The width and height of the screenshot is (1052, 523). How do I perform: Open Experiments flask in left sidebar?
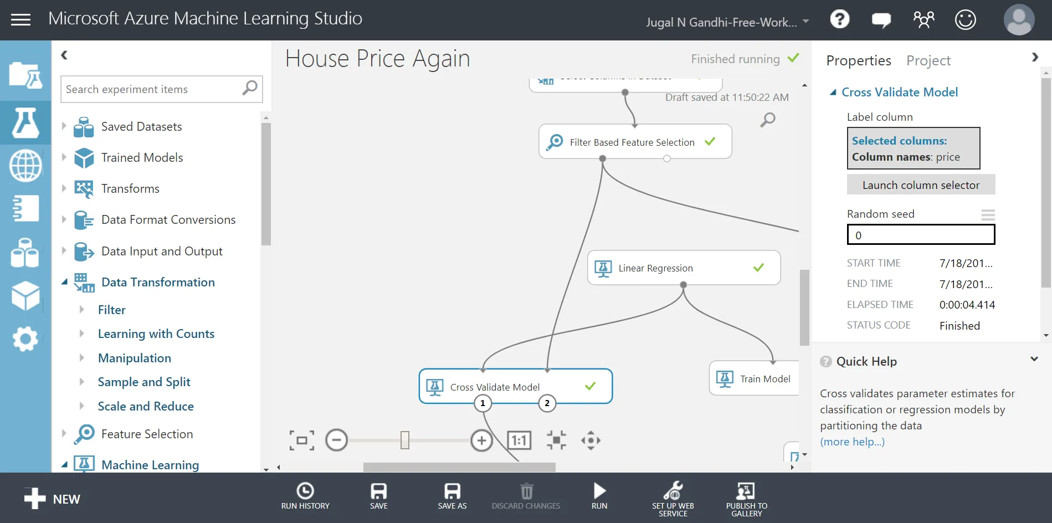pos(25,122)
